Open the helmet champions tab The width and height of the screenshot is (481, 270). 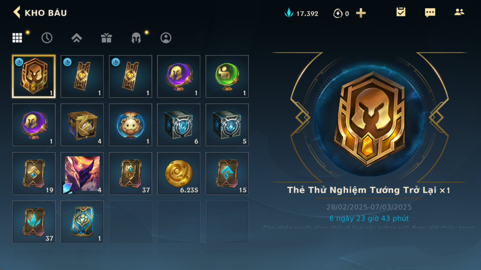point(136,38)
